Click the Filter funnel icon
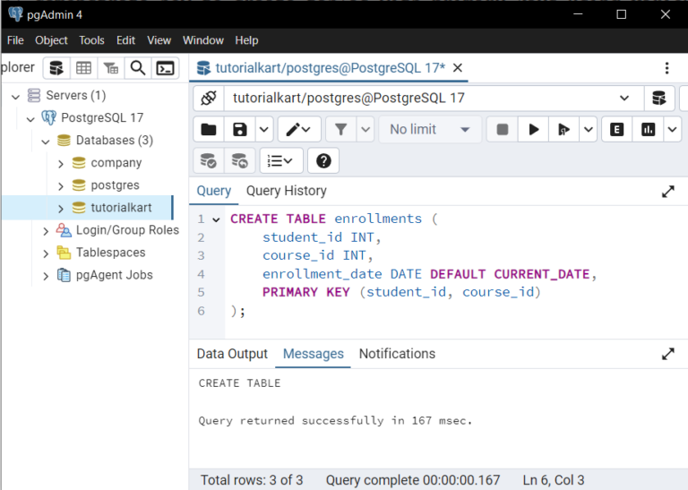This screenshot has width=688, height=490. click(341, 129)
